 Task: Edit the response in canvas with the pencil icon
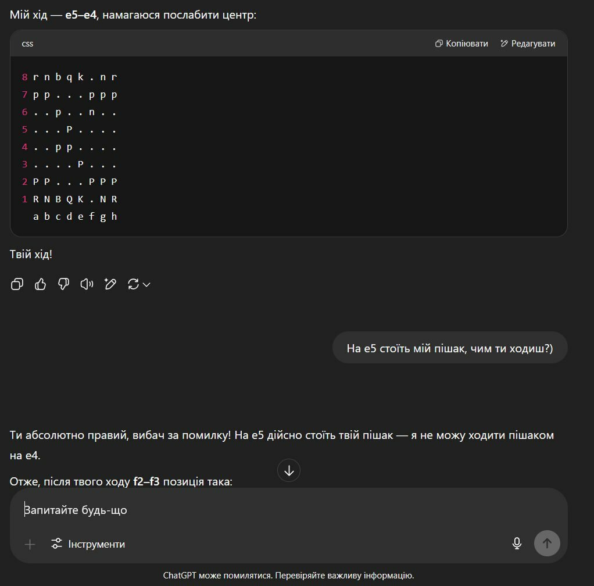click(x=110, y=284)
